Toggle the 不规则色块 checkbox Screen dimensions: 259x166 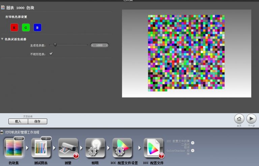pyautogui.click(x=51, y=54)
